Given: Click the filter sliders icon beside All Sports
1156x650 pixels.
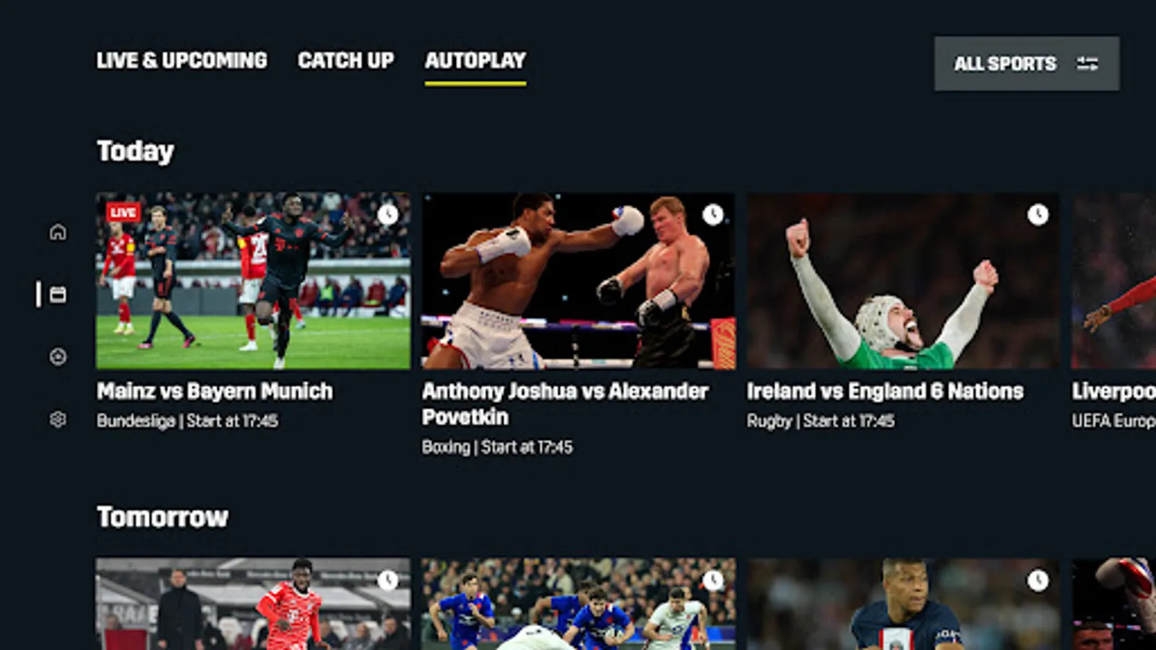Looking at the screenshot, I should pyautogui.click(x=1087, y=64).
